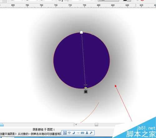Click the horizontal scrollbar thumb
This screenshot has height=138, width=156.
click(x=96, y=125)
